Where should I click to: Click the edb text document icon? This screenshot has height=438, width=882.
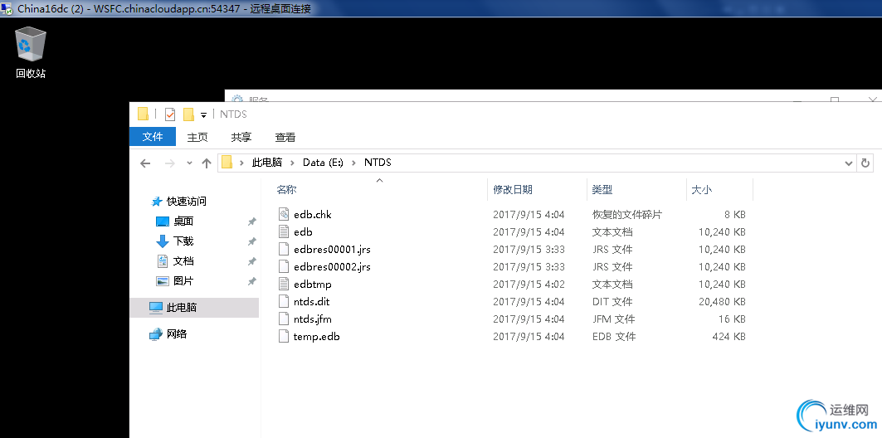tap(285, 231)
